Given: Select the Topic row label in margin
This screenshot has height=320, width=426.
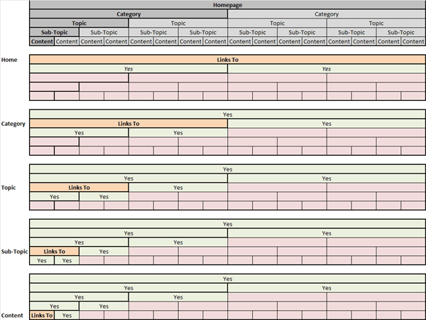Looking at the screenshot, I should [9, 188].
